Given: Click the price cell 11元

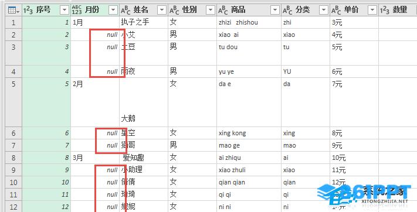Looking at the screenshot, I should [x=354, y=170].
